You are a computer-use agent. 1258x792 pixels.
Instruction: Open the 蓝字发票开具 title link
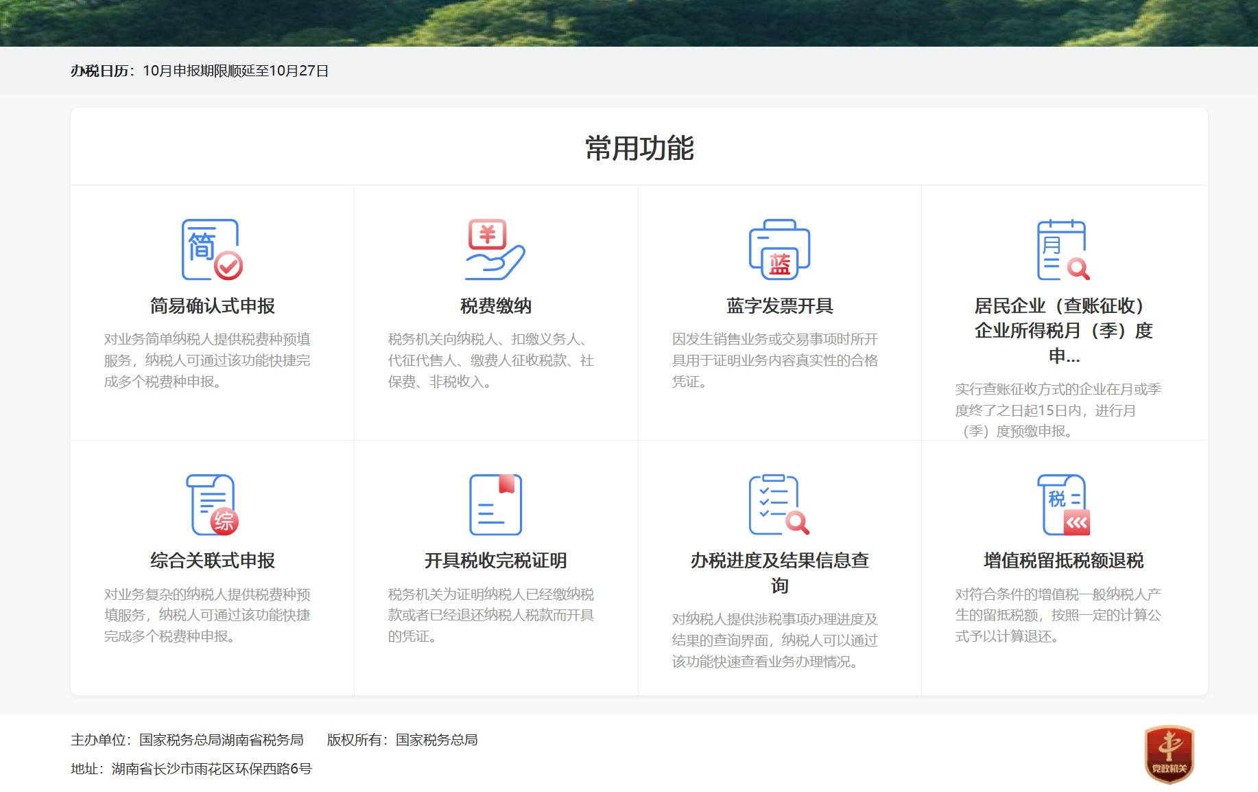[779, 306]
